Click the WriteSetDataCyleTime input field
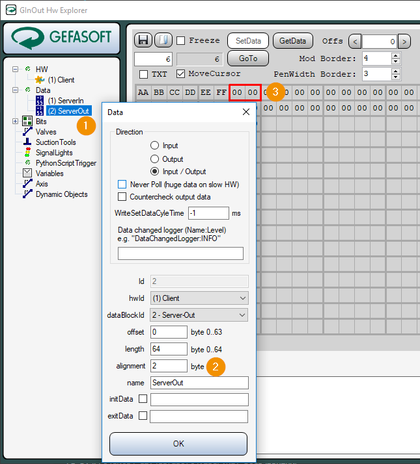 pos(208,213)
